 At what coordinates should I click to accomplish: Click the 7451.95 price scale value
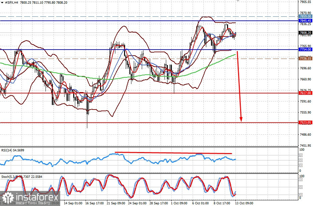[x=305, y=145]
